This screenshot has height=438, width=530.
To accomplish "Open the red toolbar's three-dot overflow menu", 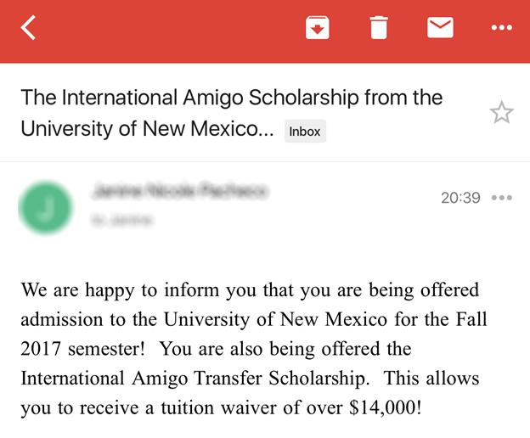I will (502, 27).
